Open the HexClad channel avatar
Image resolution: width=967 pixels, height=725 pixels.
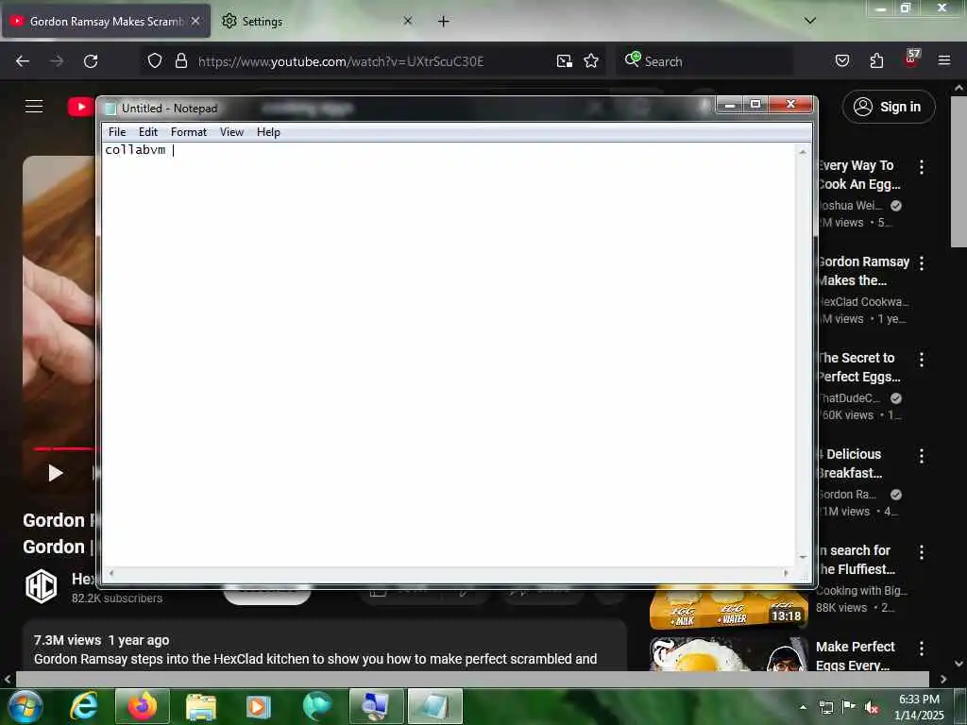tap(42, 586)
